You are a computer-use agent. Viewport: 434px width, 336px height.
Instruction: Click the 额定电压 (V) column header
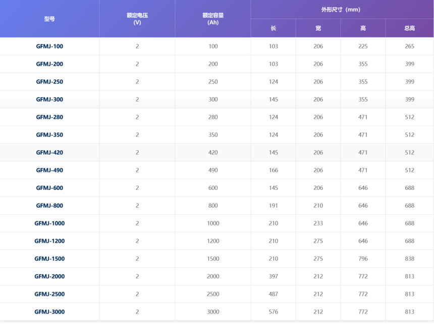[x=137, y=19]
